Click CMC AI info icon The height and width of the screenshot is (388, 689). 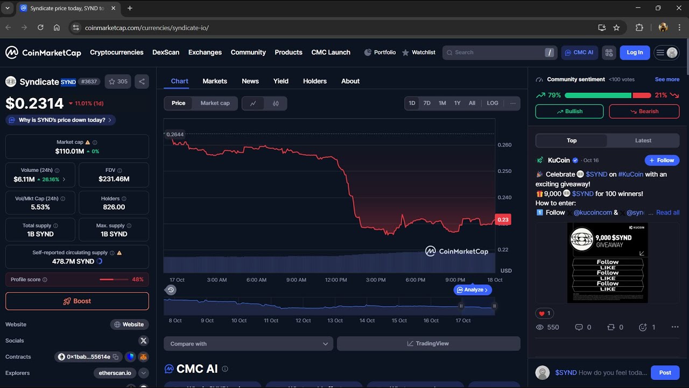coord(225,369)
